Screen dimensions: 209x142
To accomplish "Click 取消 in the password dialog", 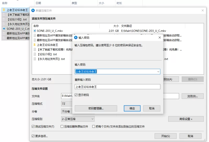I will pos(152,108).
